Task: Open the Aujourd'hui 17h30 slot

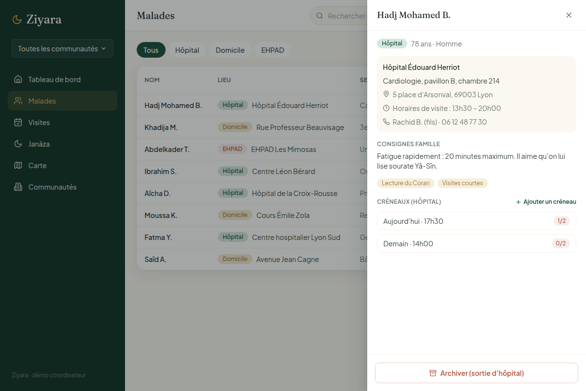Action: tap(477, 221)
